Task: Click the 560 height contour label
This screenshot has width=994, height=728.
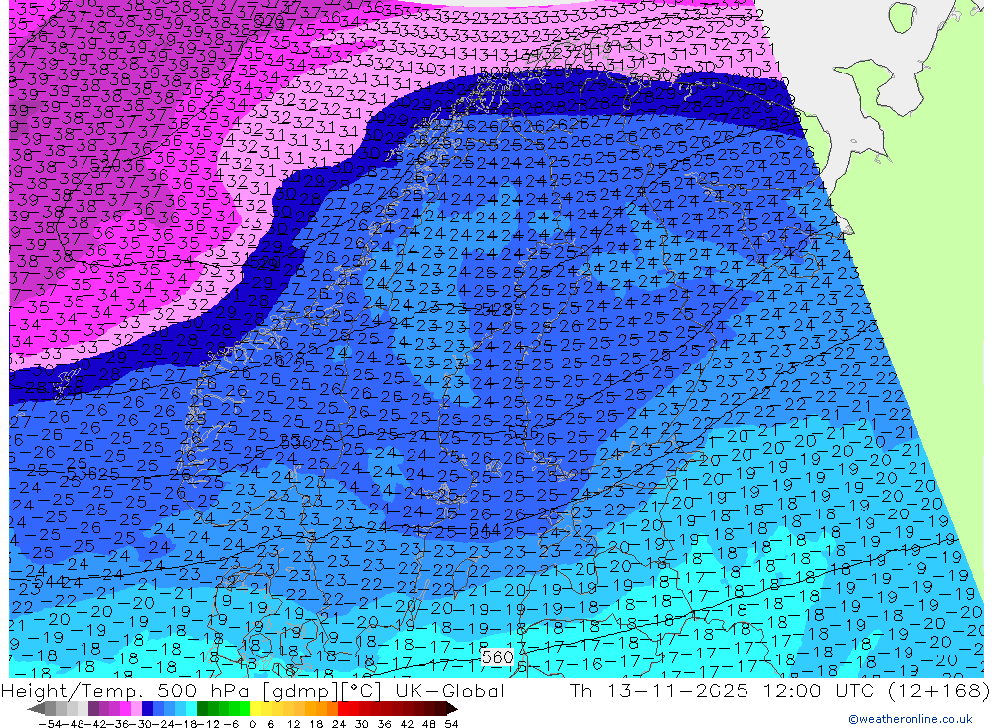Action: coord(497,657)
